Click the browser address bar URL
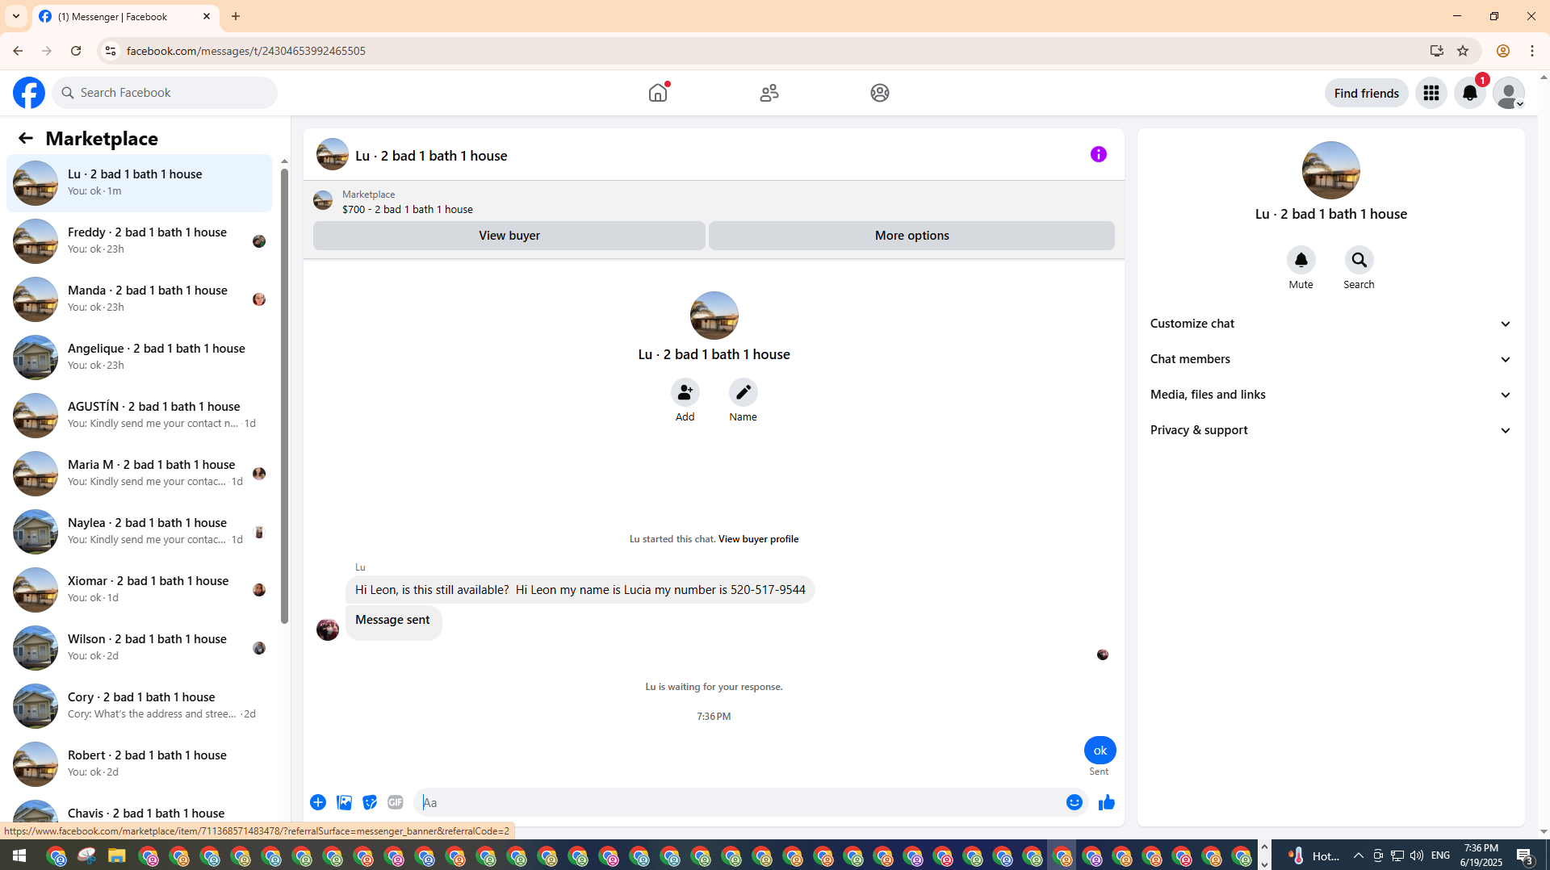The width and height of the screenshot is (1550, 870). pos(245,51)
